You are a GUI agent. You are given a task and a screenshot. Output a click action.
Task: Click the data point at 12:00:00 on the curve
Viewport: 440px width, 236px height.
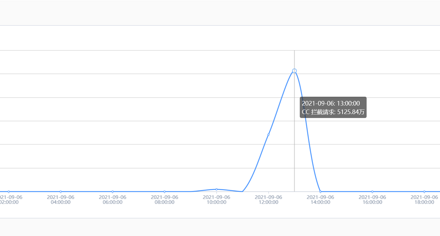268,135
